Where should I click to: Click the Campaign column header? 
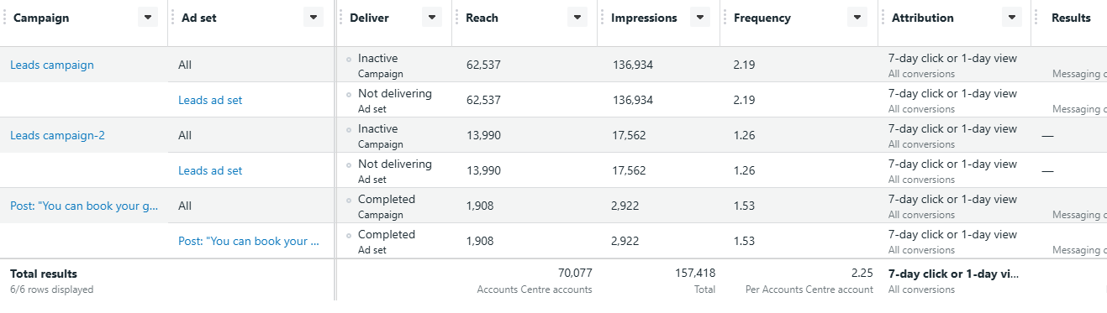tap(41, 18)
